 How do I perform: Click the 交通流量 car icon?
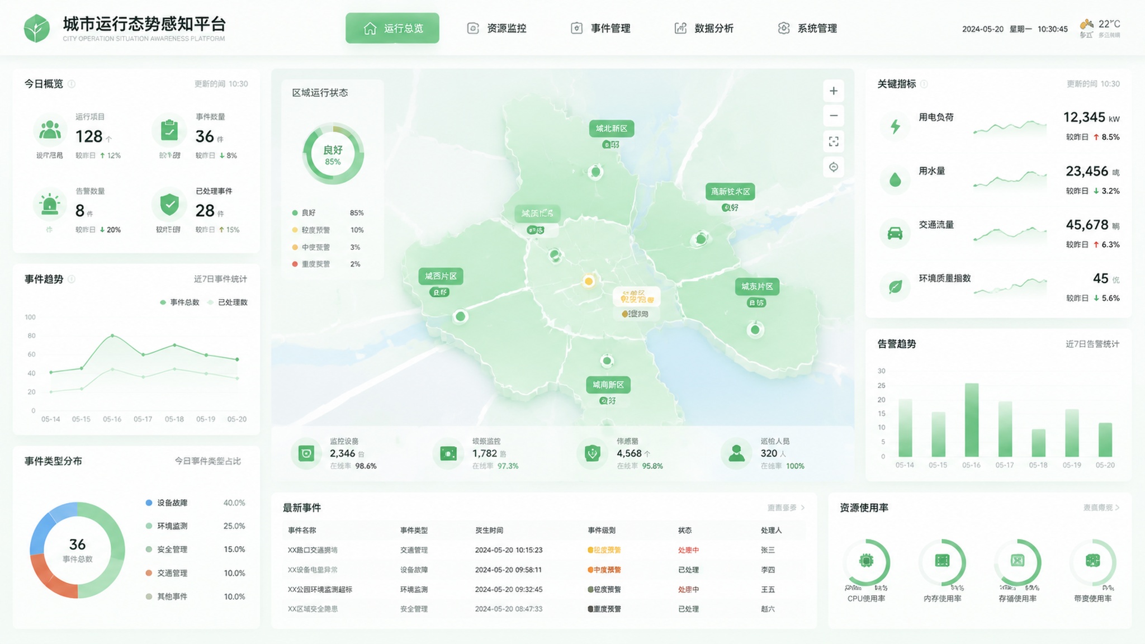click(895, 233)
